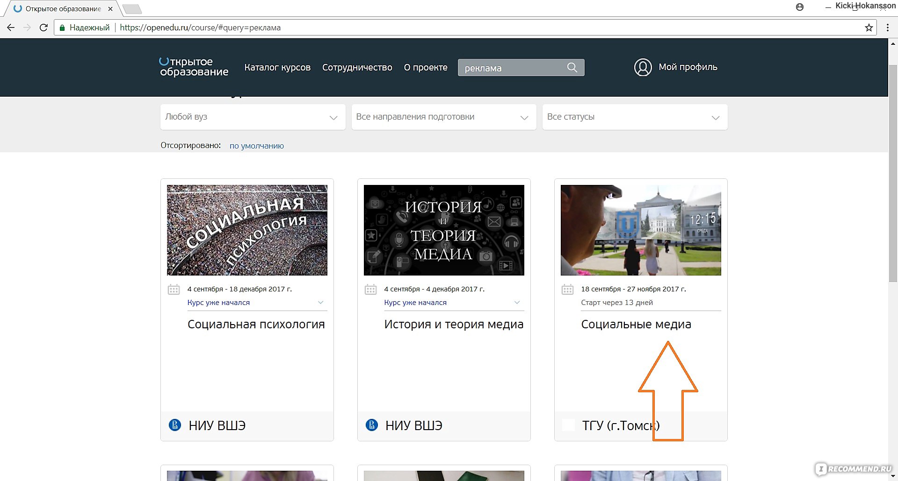This screenshot has width=898, height=481.
Task: Change sorting via по умолчанию link
Action: click(x=257, y=146)
